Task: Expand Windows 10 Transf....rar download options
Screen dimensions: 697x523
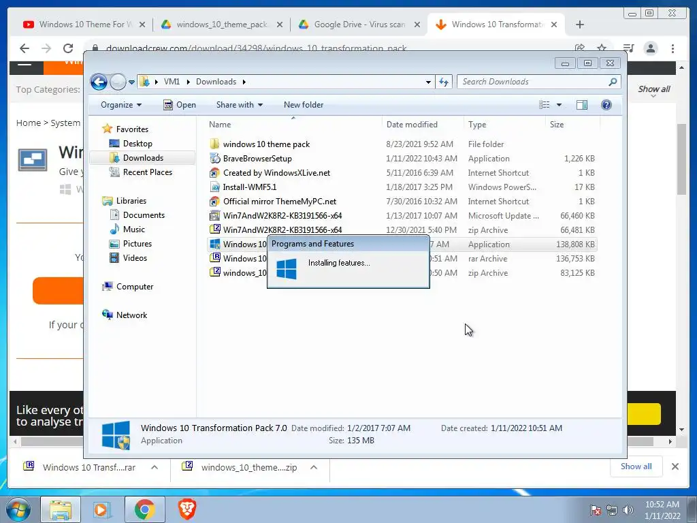Action: (x=155, y=467)
